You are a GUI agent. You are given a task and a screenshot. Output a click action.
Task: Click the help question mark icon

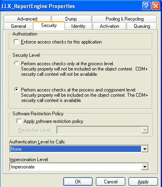click(x=146, y=6)
